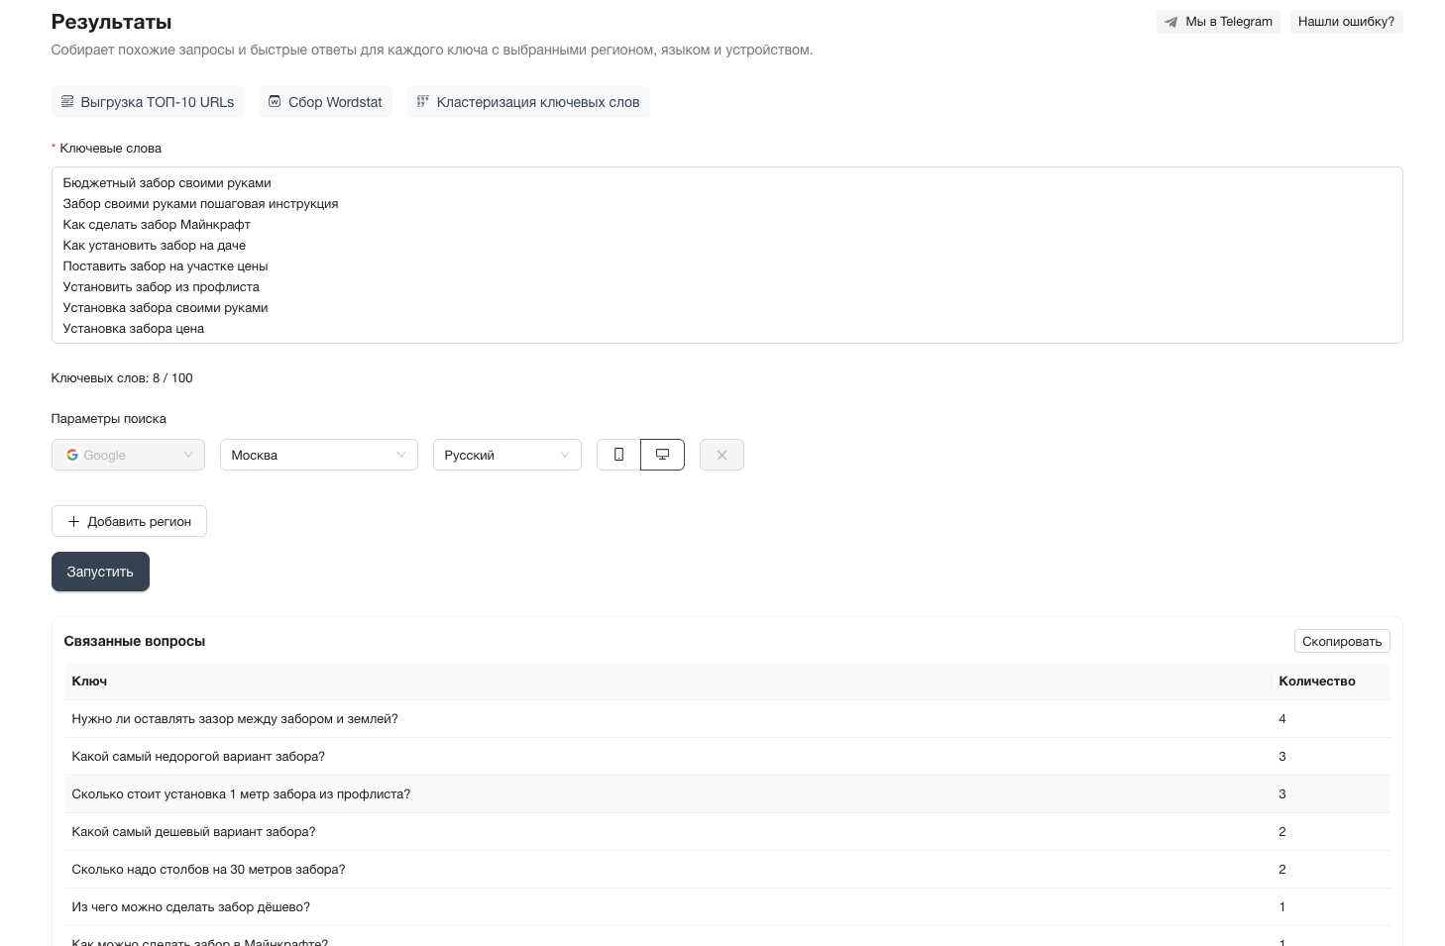The width and height of the screenshot is (1445, 946).
Task: Click the Wordstat collection icon
Action: coord(275,102)
